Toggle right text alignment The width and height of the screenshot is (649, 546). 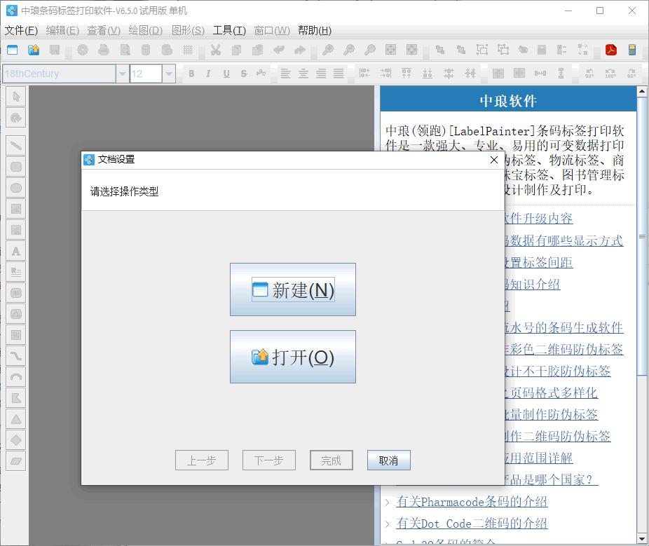tap(321, 74)
